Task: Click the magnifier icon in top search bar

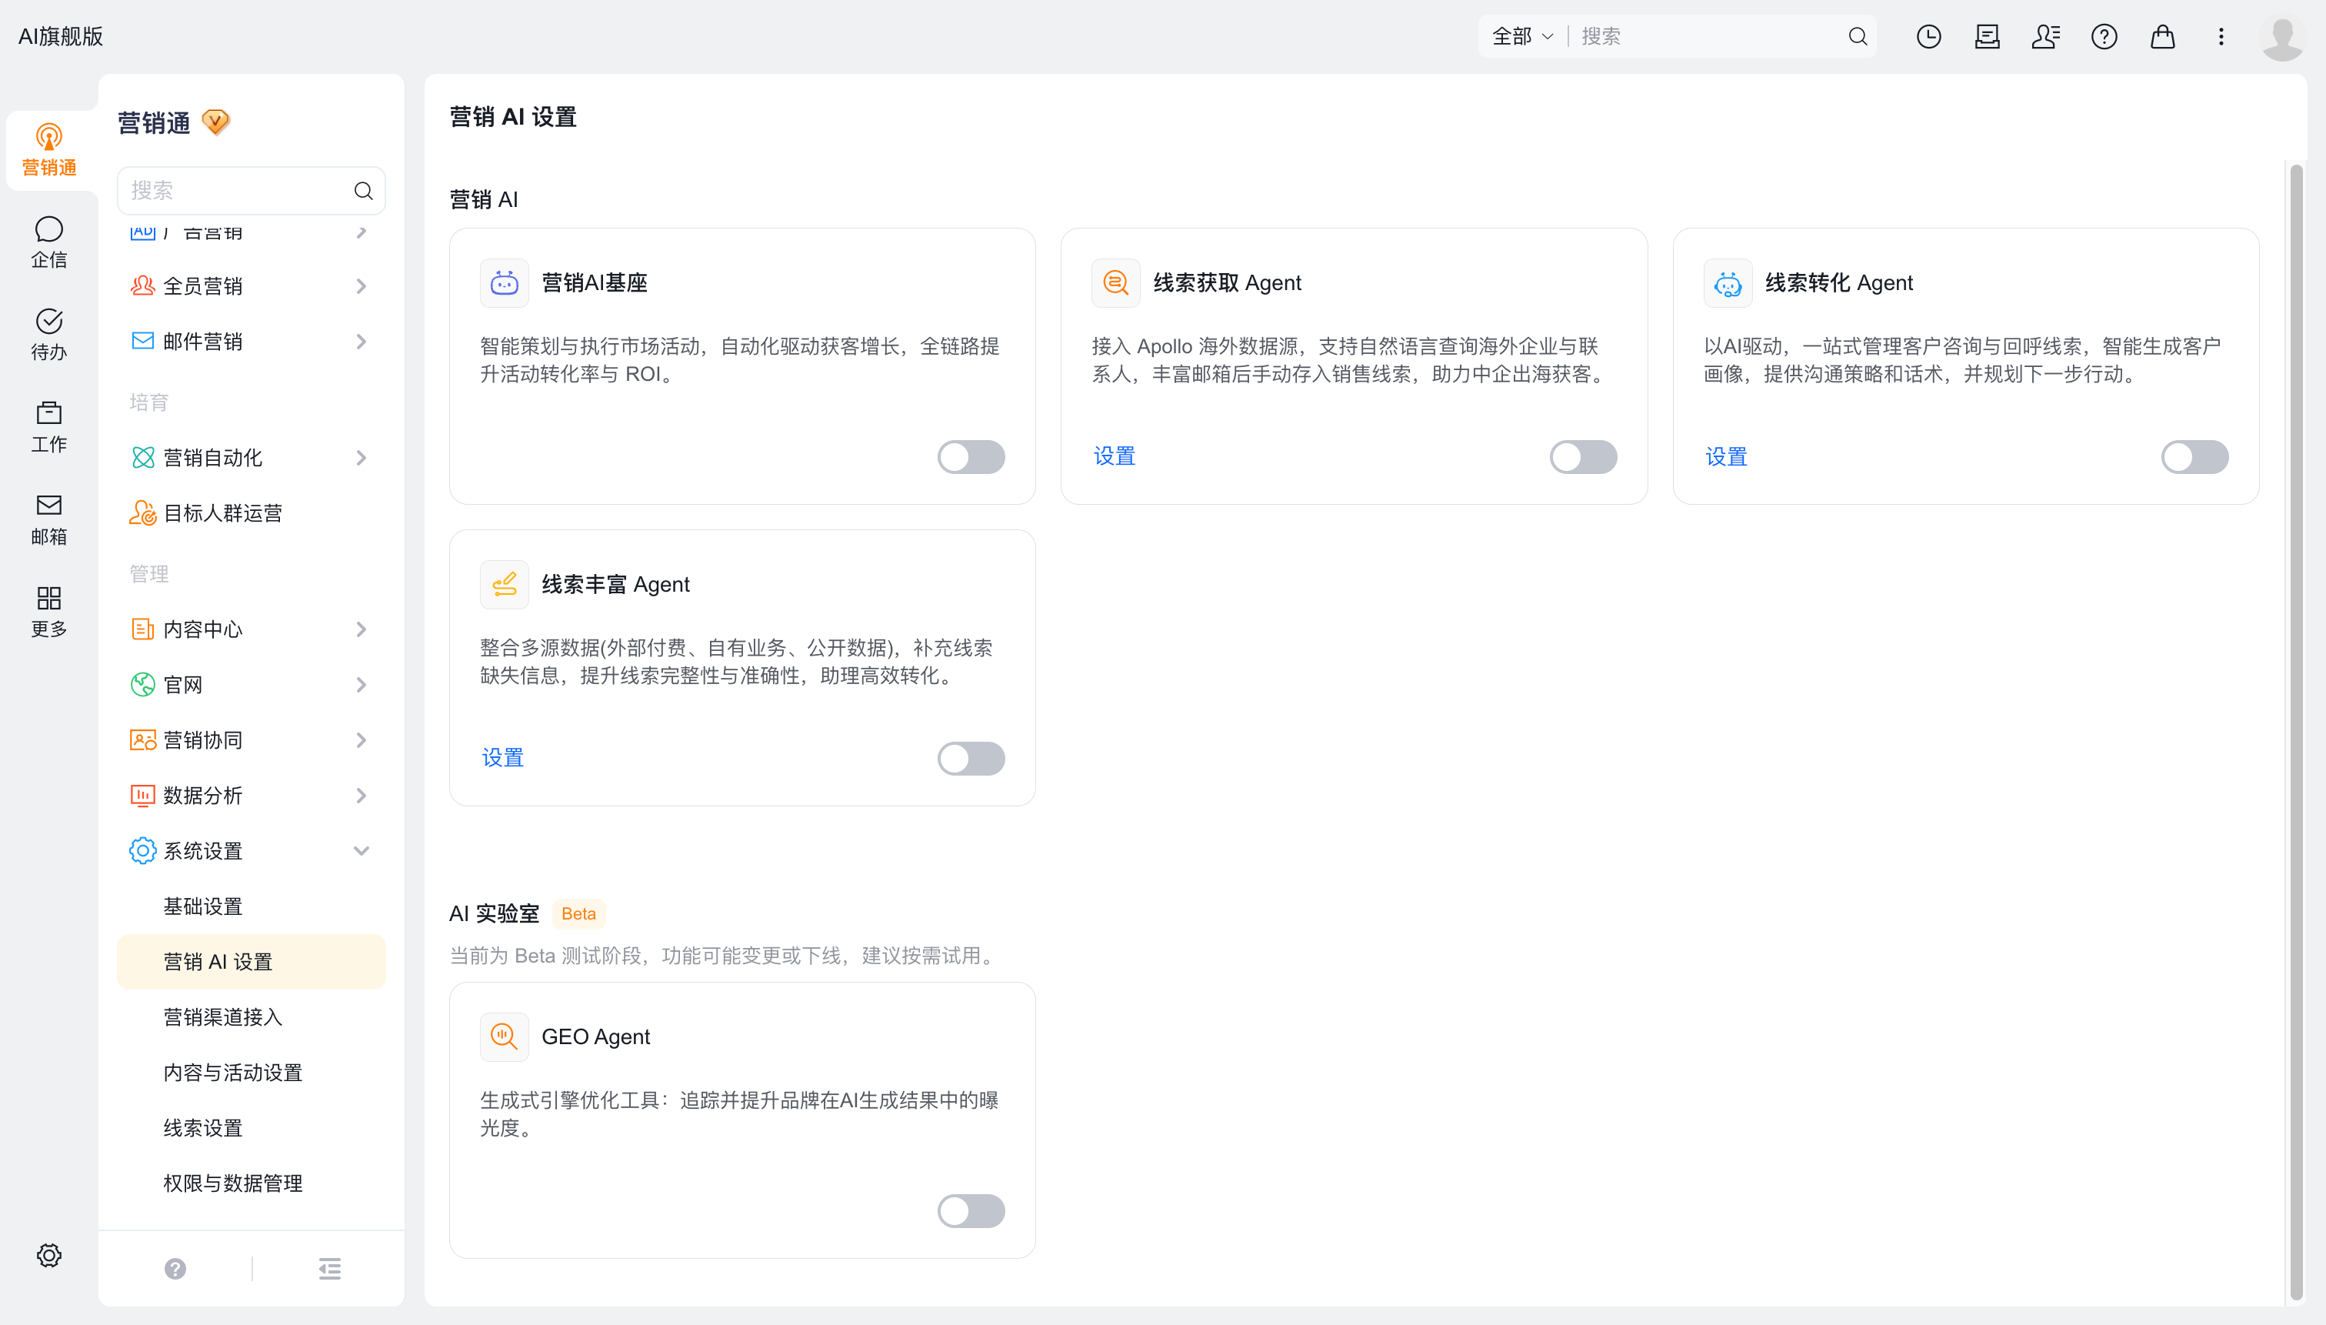Action: click(x=1858, y=36)
